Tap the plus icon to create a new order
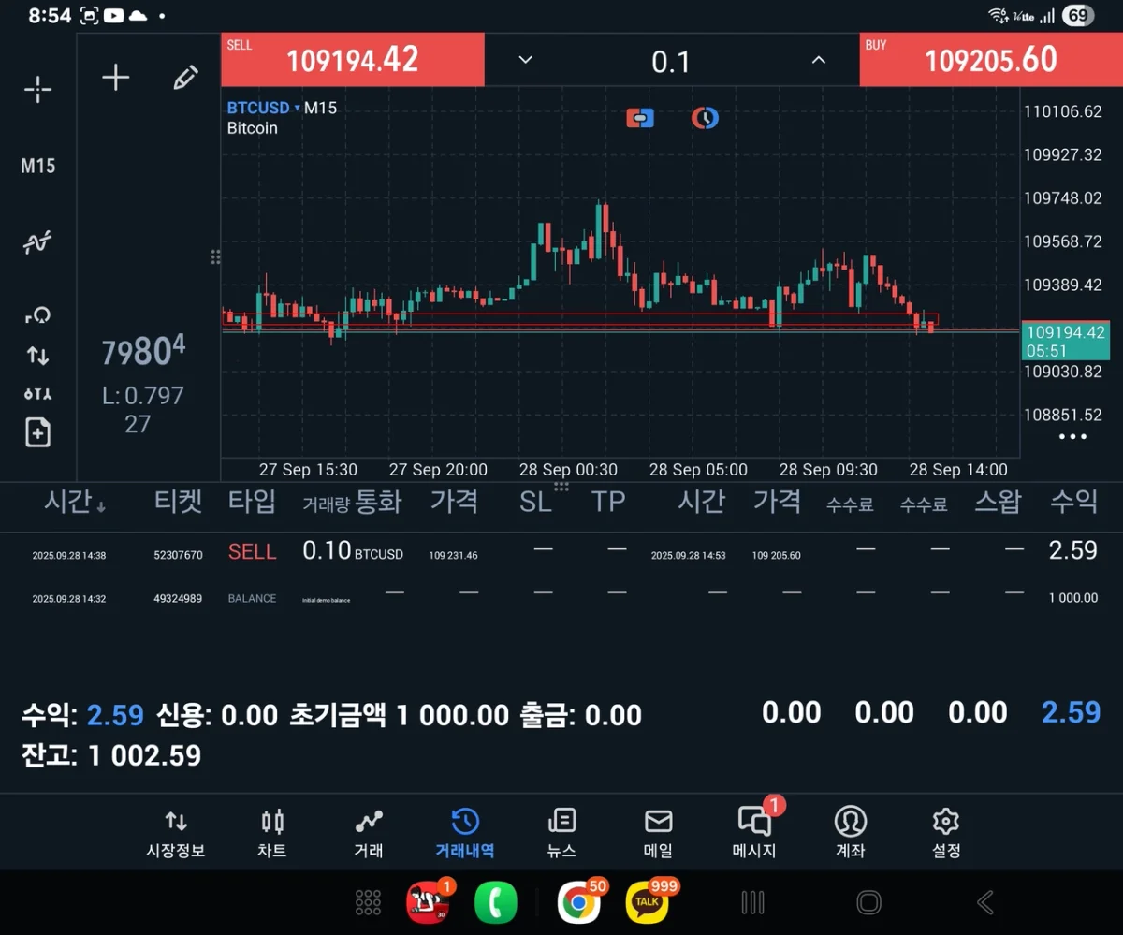This screenshot has height=935, width=1123. click(x=116, y=77)
